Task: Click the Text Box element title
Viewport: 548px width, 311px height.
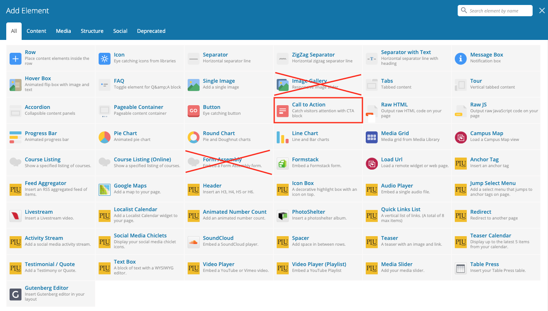Action: [x=125, y=262]
